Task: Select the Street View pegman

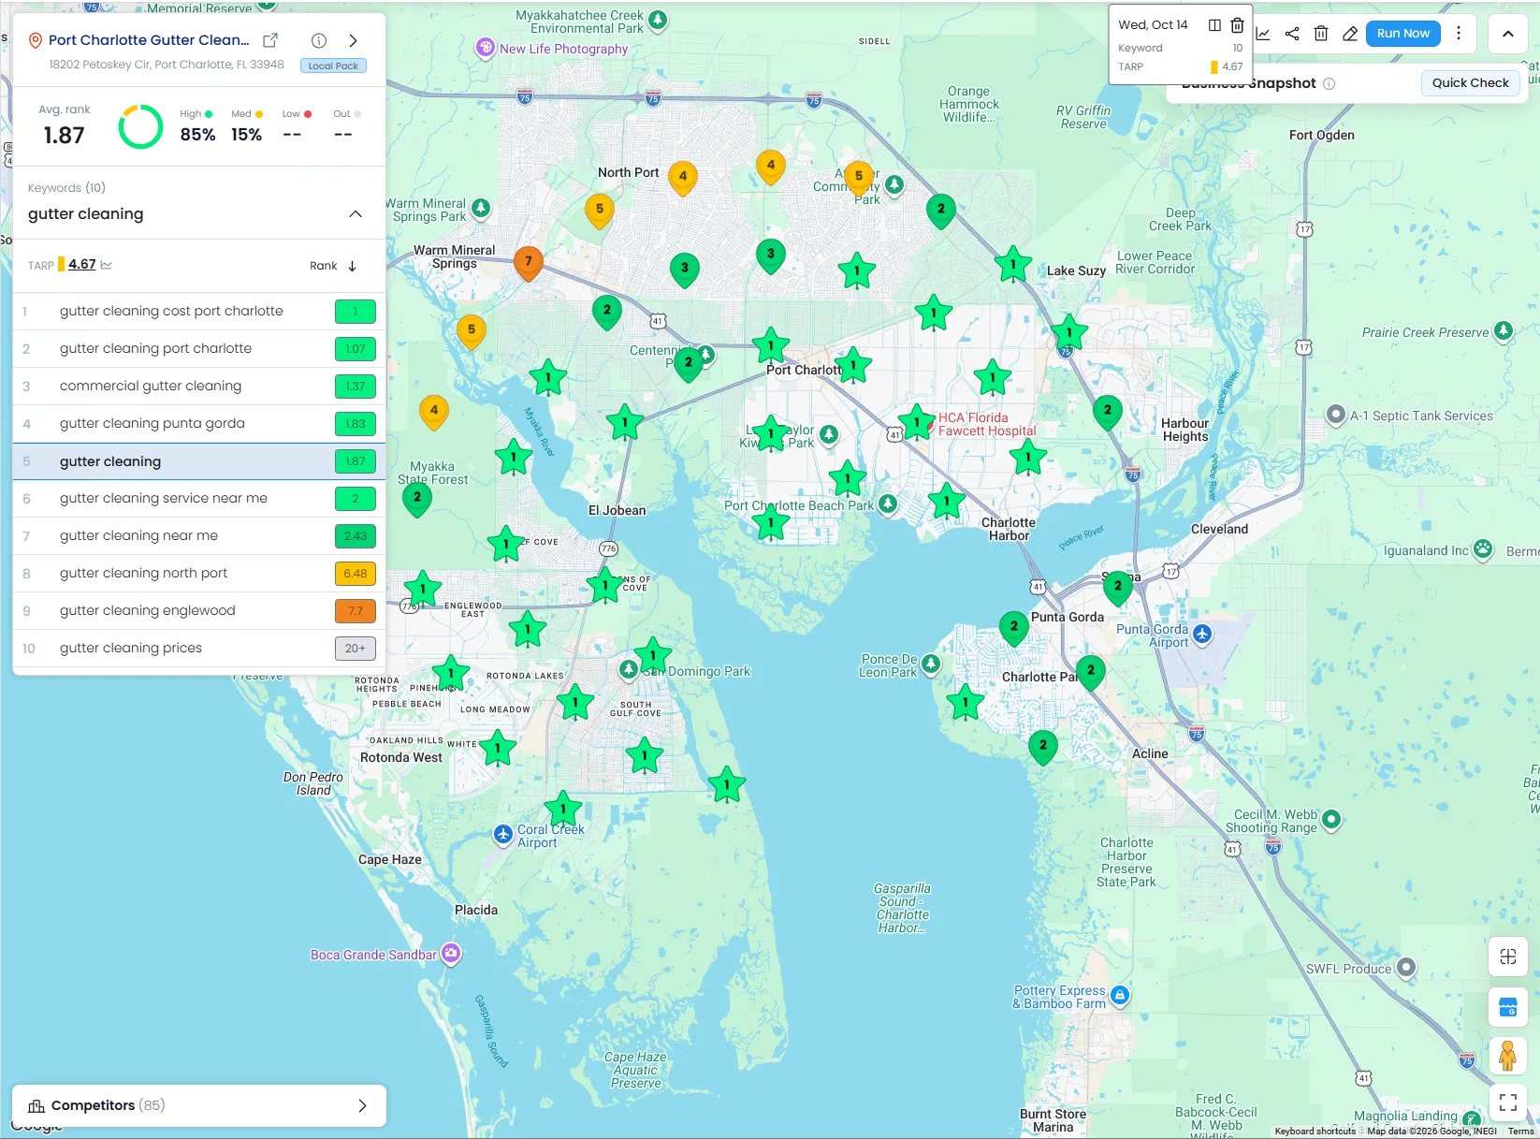Action: tap(1507, 1056)
